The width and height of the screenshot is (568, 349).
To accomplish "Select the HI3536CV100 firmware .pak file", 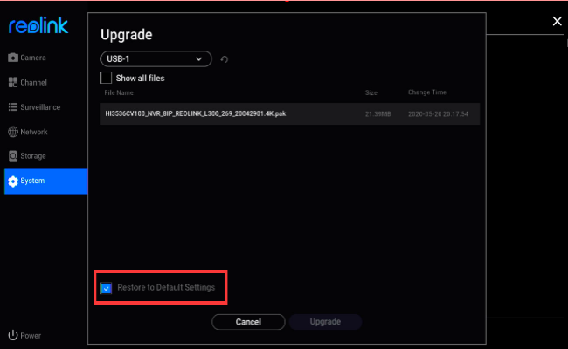I will point(194,114).
